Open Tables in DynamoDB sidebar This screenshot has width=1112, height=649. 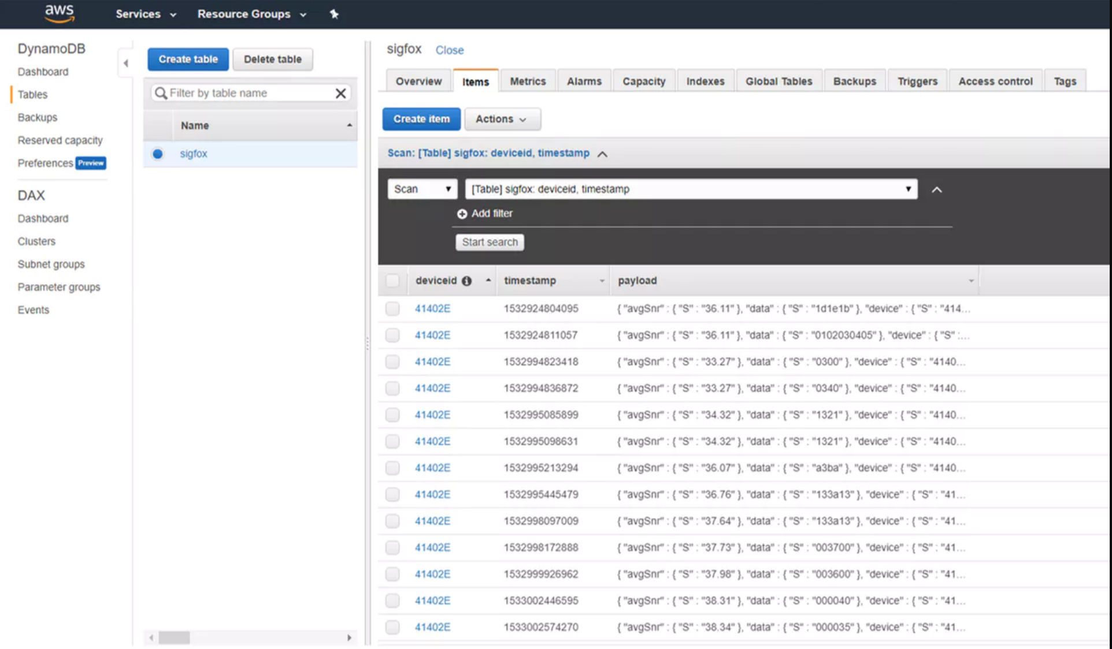click(32, 94)
